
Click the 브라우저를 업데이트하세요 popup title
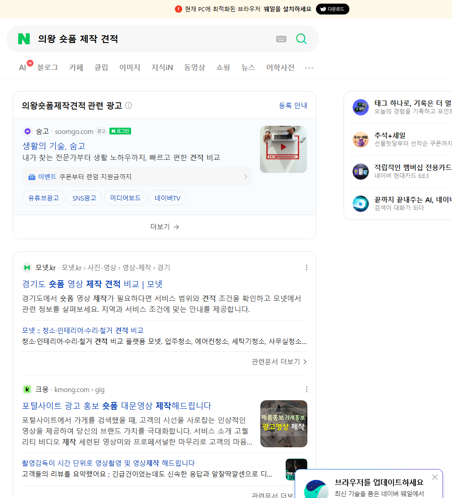(x=379, y=483)
